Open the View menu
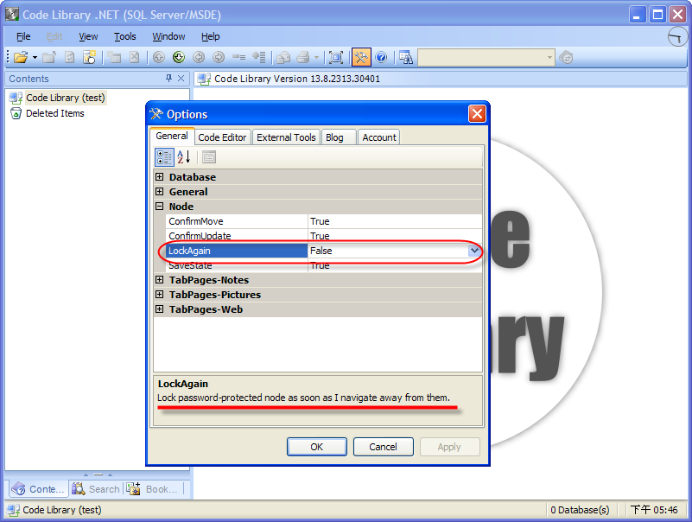Screen dimensions: 692x522 pos(88,36)
